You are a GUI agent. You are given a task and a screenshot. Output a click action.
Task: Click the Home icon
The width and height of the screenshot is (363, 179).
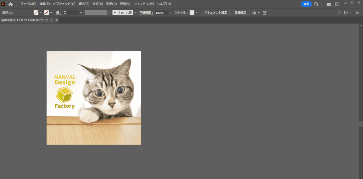(x=11, y=4)
